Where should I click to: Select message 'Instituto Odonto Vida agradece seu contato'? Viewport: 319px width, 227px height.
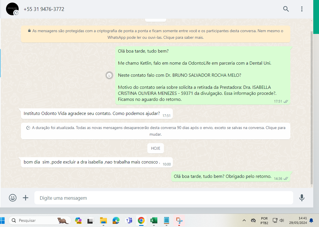[97, 113]
